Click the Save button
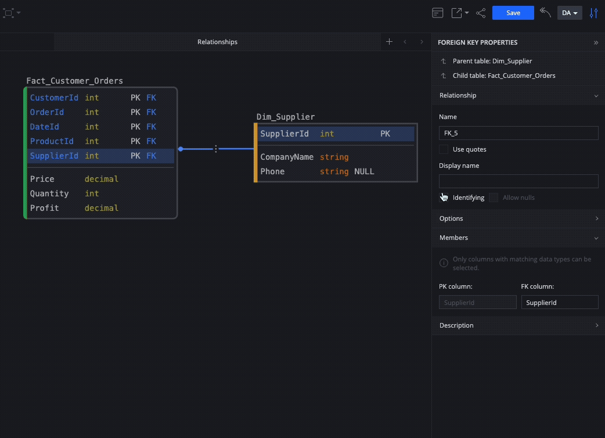 513,13
